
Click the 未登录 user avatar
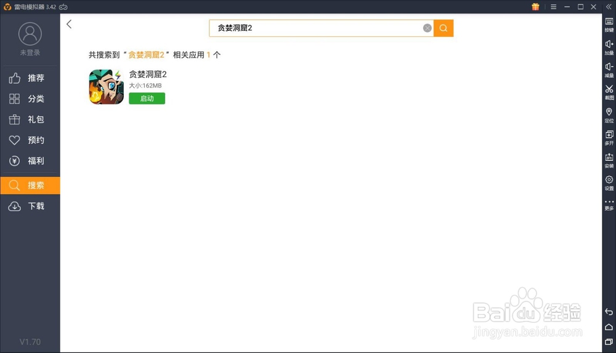tap(30, 34)
